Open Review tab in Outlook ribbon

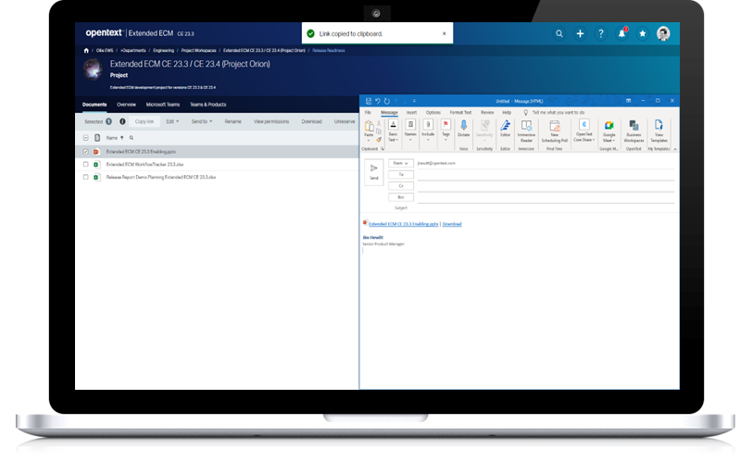[487, 112]
